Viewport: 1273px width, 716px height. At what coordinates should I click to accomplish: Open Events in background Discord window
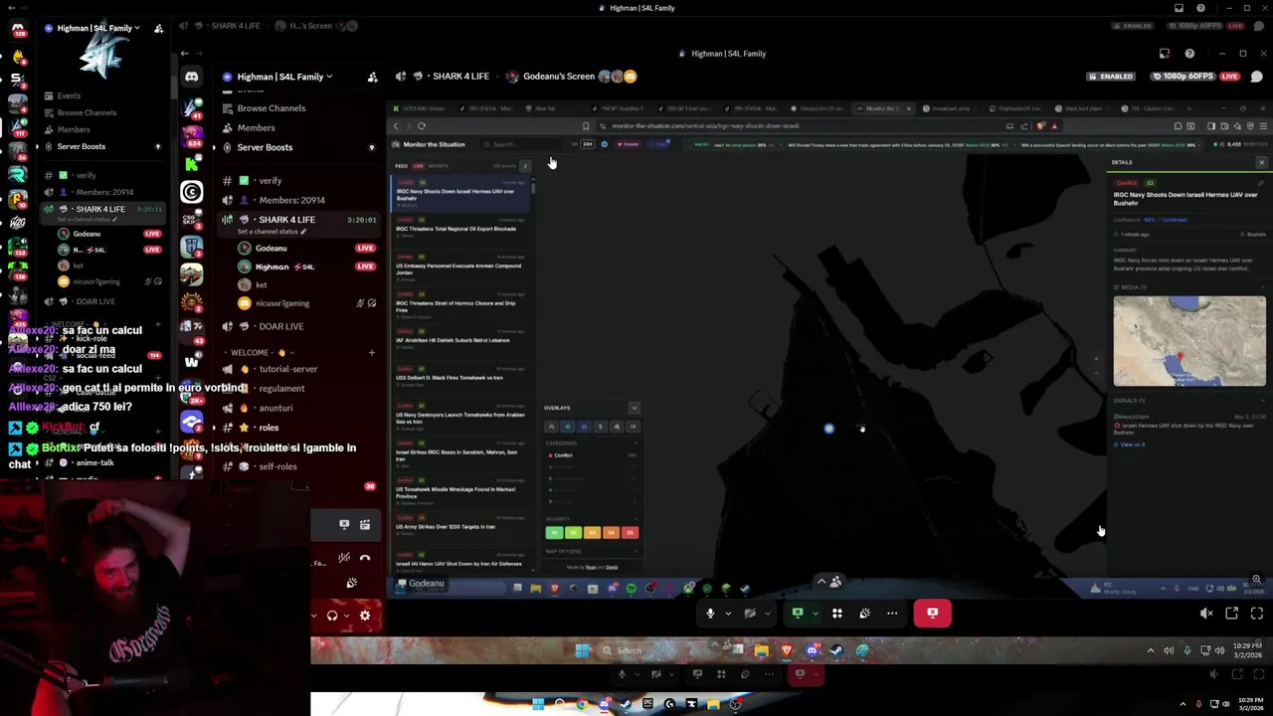(69, 96)
